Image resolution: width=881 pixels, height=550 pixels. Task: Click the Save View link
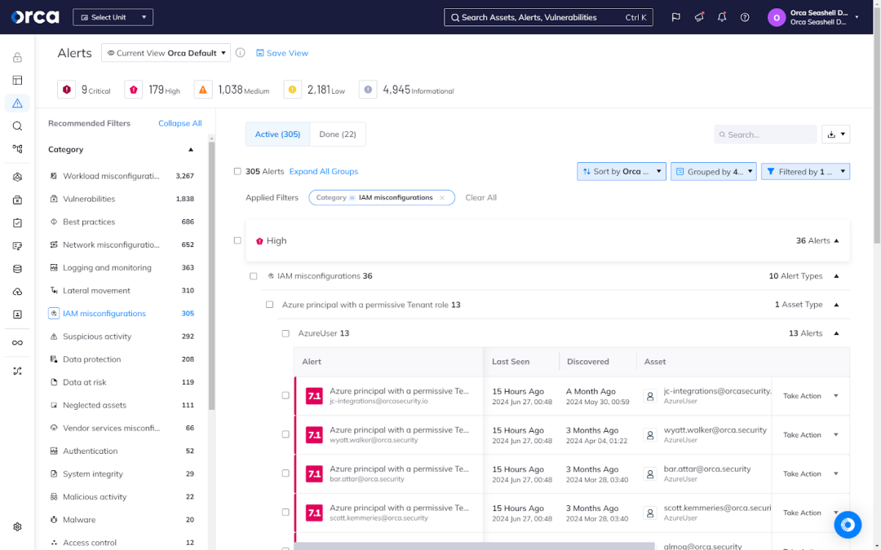(x=282, y=53)
